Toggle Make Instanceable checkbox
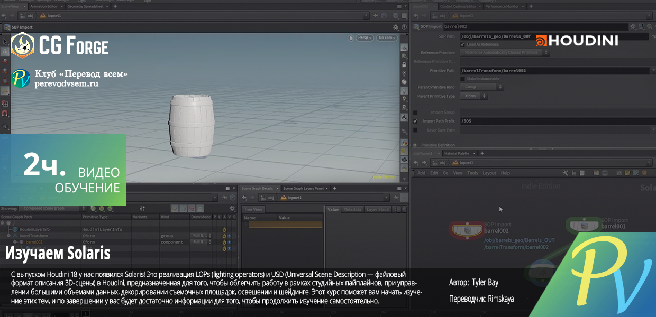This screenshot has width=656, height=317. 463,79
